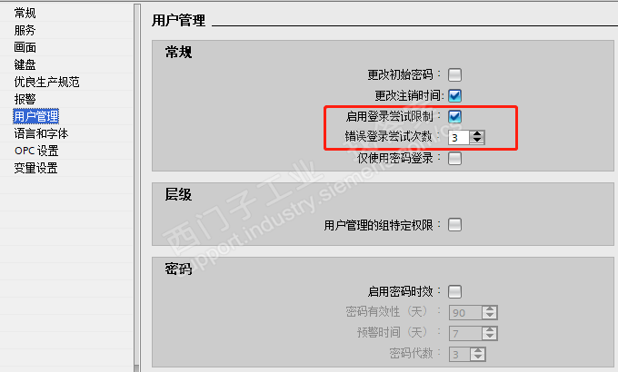
Task: Enable the 更改初始密码 checkbox
Action: [454, 74]
